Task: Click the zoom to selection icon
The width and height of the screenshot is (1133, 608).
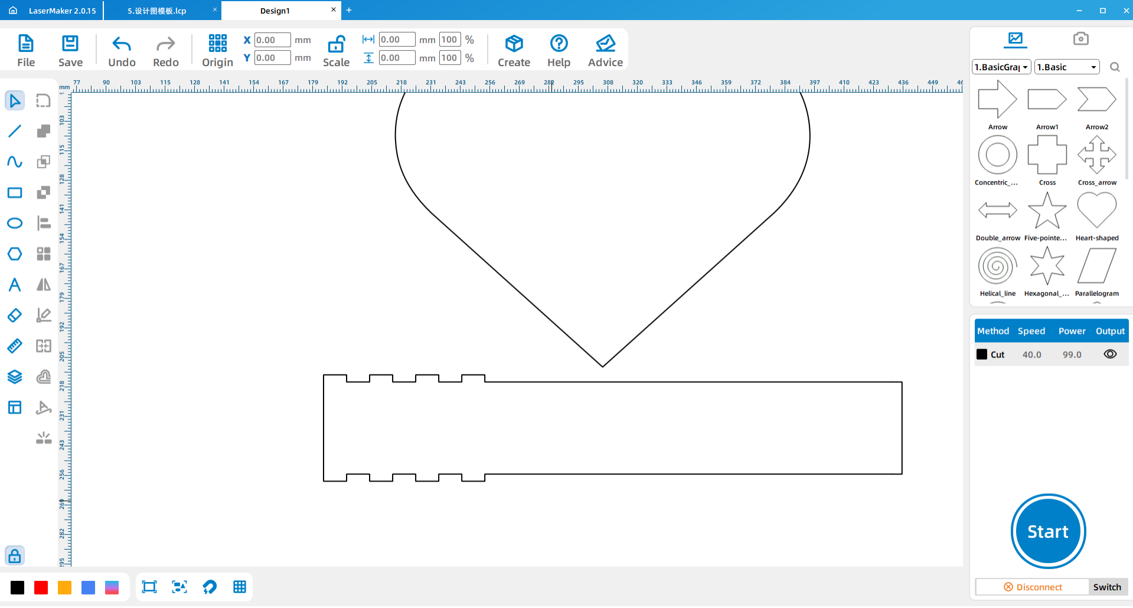Action: pyautogui.click(x=179, y=587)
